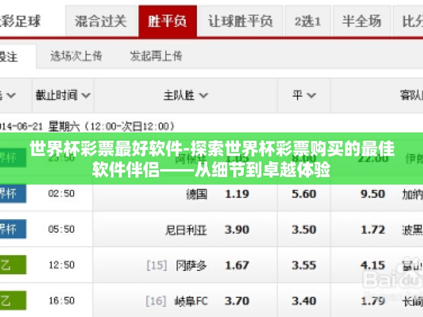
Task: Click team name 岐阜FC
Action: pyautogui.click(x=191, y=301)
